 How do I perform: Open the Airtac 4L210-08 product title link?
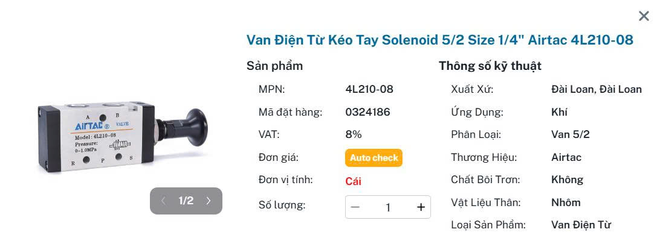(439, 40)
